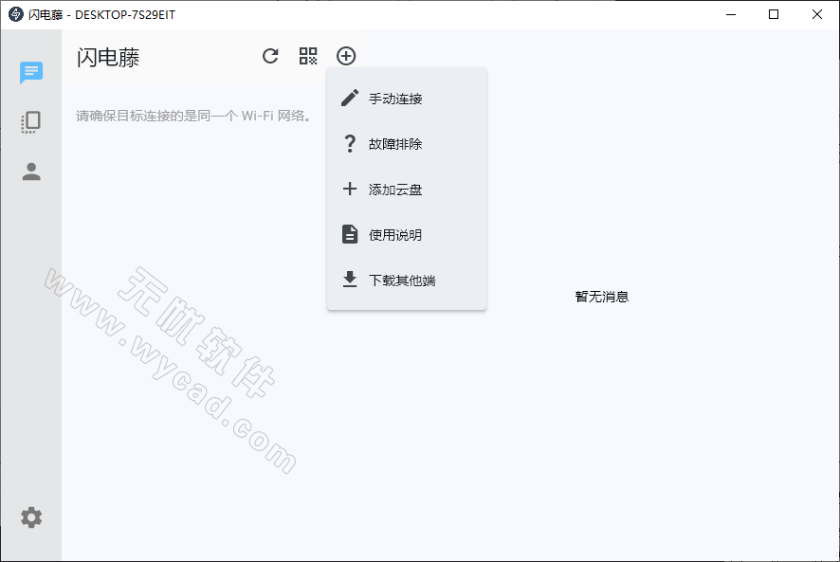840x562 pixels.
Task: Maximize the 闪电藤 window
Action: coord(774,14)
